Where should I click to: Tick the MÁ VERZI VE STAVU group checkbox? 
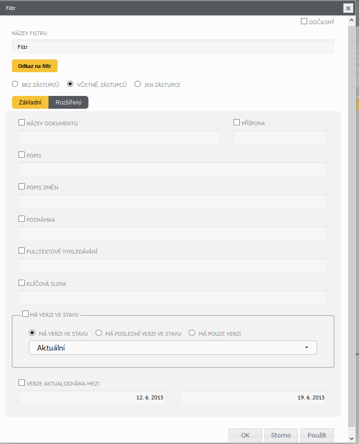click(25, 314)
